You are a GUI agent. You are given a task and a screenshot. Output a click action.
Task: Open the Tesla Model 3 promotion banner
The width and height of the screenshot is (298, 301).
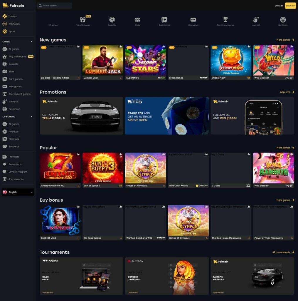coord(82,116)
